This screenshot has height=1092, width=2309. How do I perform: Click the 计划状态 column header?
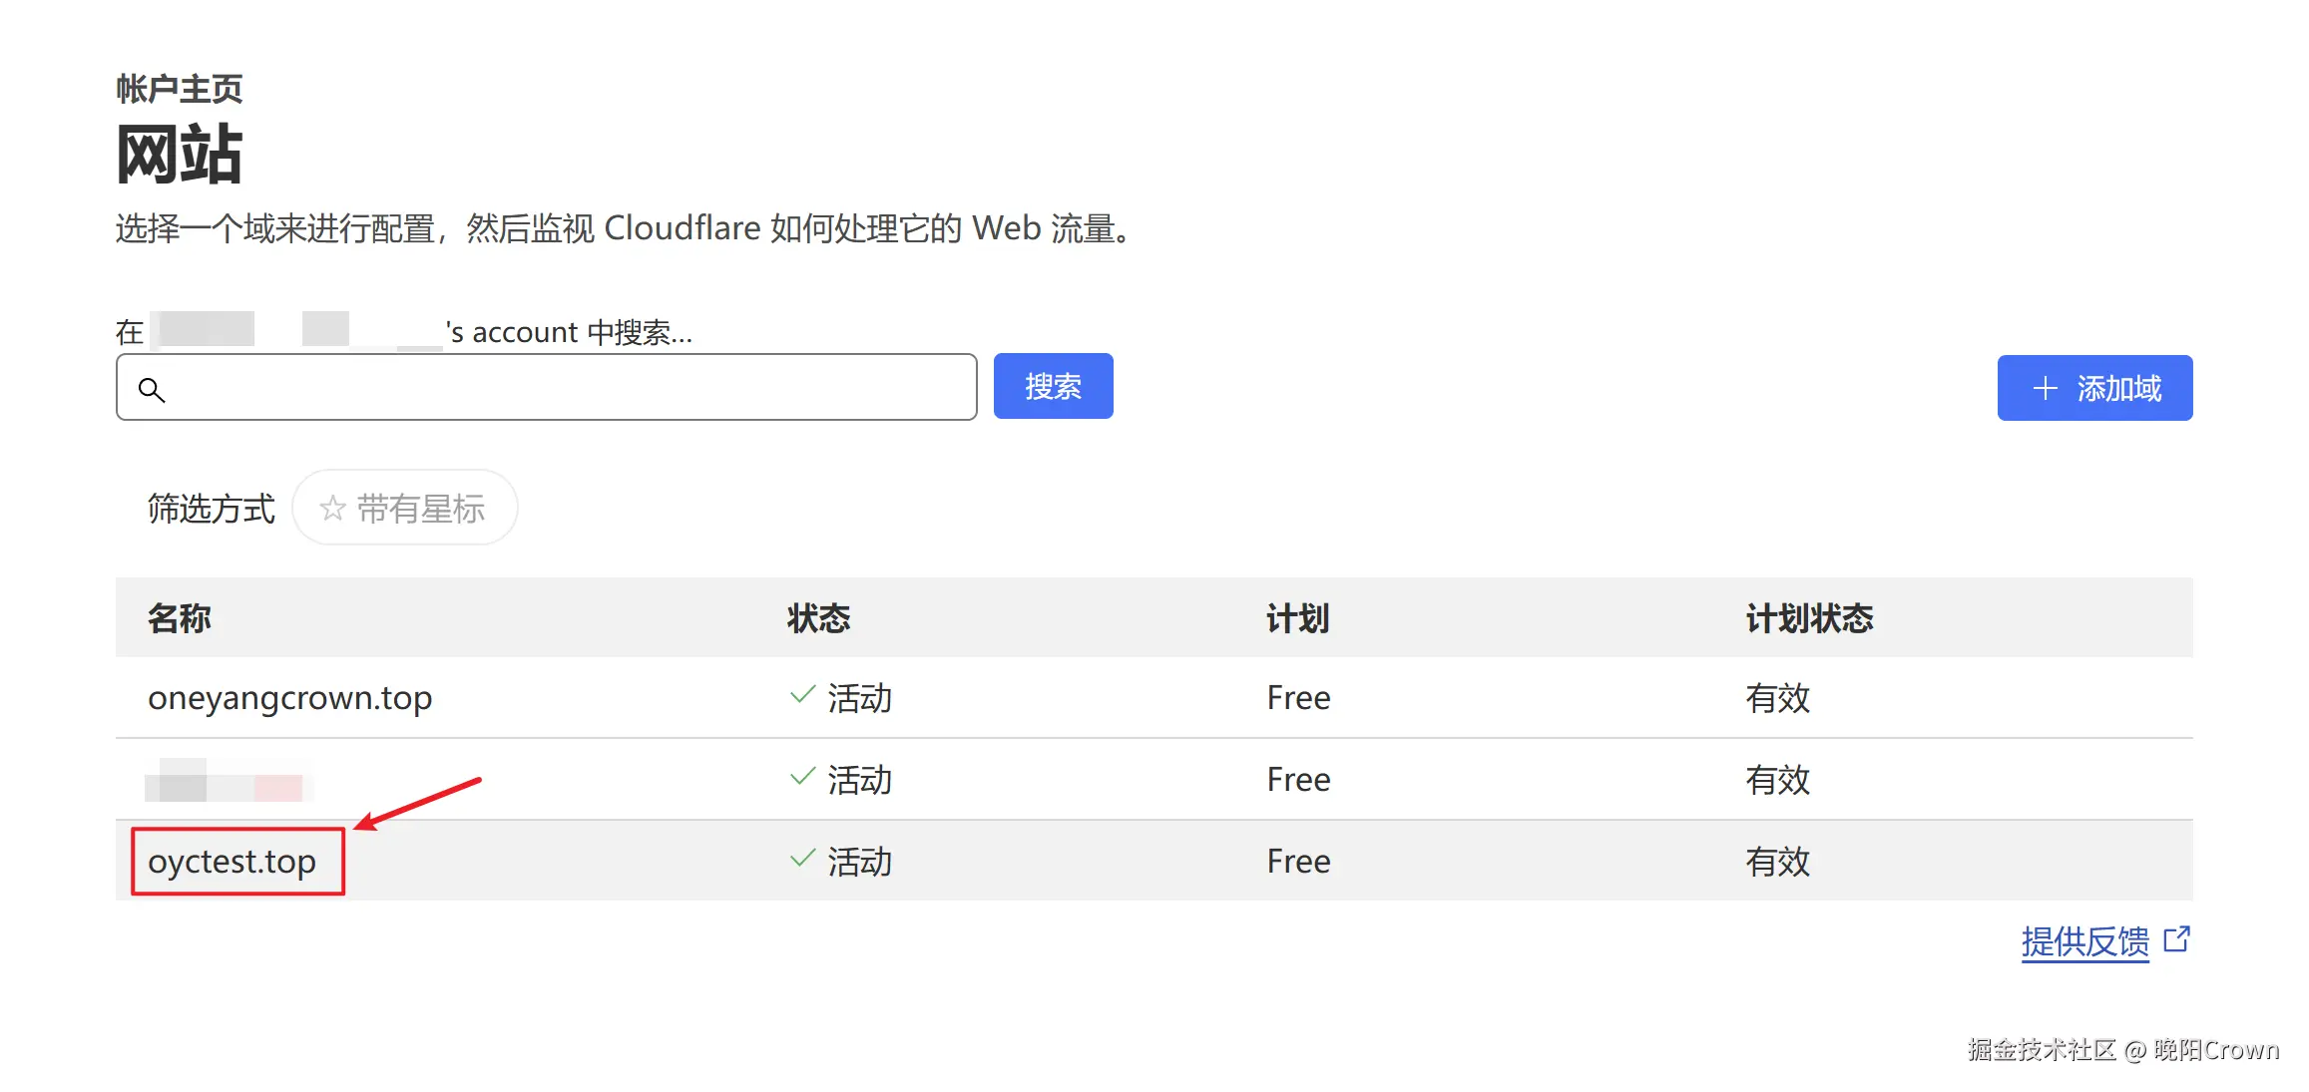pos(1809,618)
